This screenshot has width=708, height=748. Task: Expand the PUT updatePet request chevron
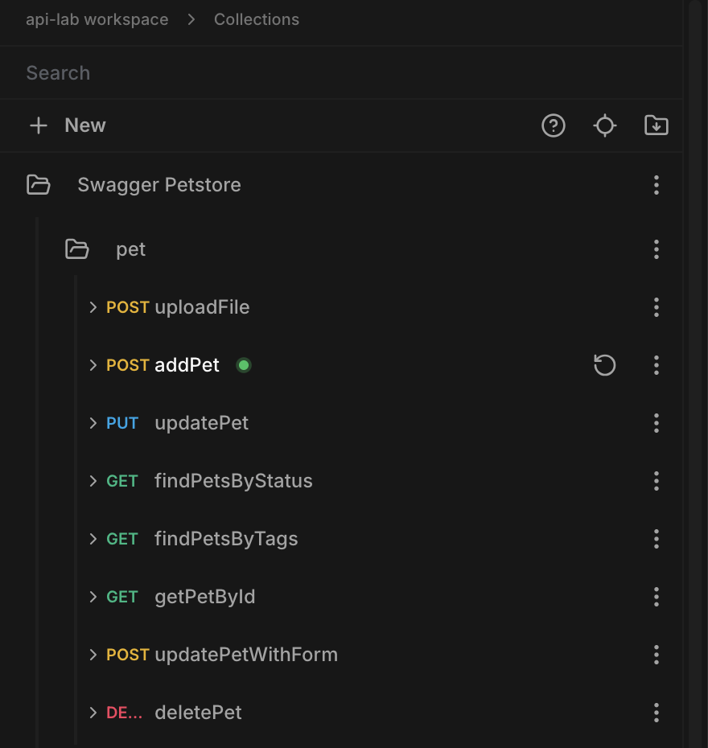[93, 423]
